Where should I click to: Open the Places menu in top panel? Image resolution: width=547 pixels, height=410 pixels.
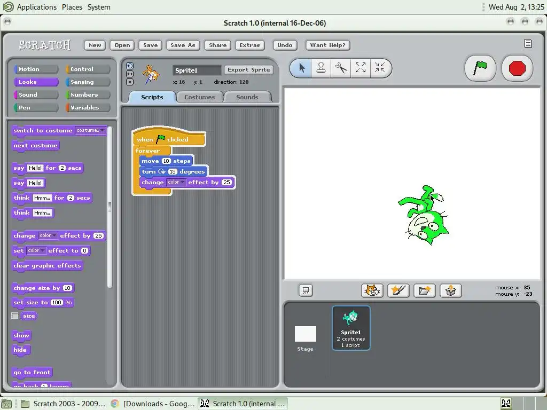point(72,7)
